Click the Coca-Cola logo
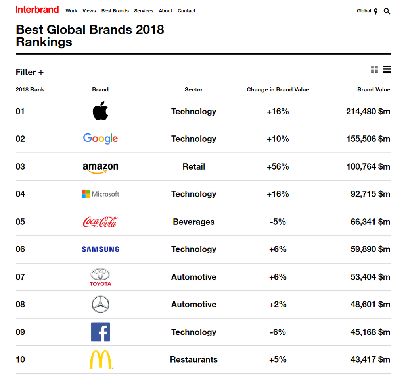406x376 pixels. pos(100,222)
